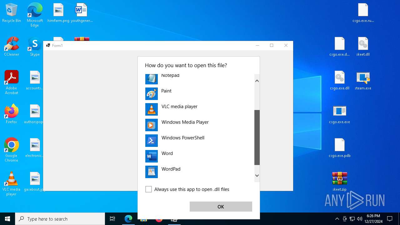Click scrollbar down arrow in app list
This screenshot has width=400, height=225.
click(x=257, y=176)
